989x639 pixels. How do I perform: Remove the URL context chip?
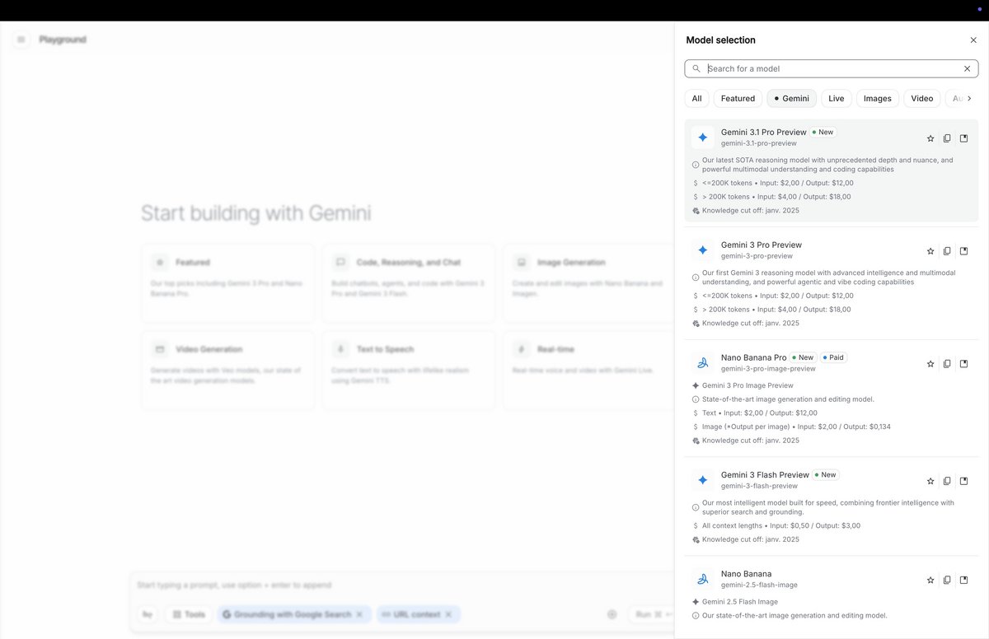[x=449, y=613]
